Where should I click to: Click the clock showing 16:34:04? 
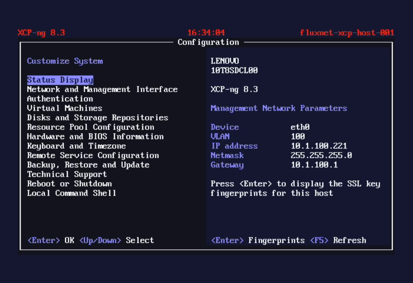click(206, 33)
